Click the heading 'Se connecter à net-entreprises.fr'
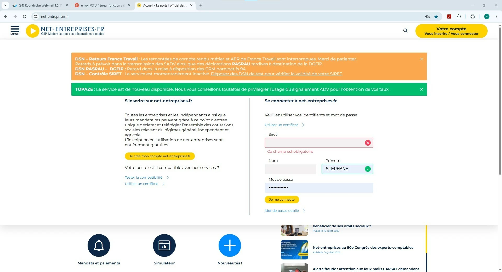502x272 pixels. pos(301,101)
